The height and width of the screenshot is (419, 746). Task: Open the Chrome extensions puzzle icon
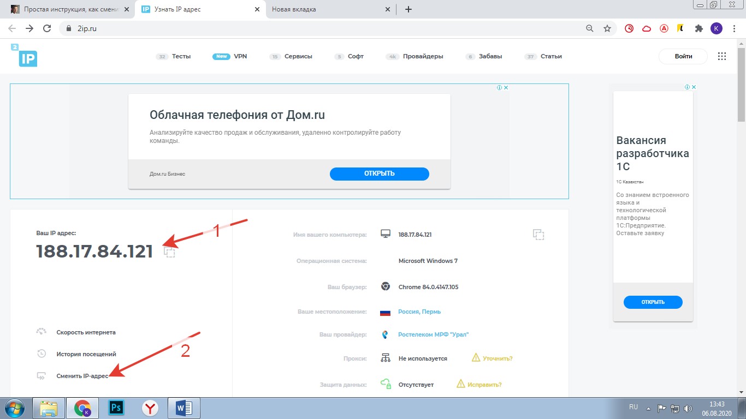click(698, 28)
